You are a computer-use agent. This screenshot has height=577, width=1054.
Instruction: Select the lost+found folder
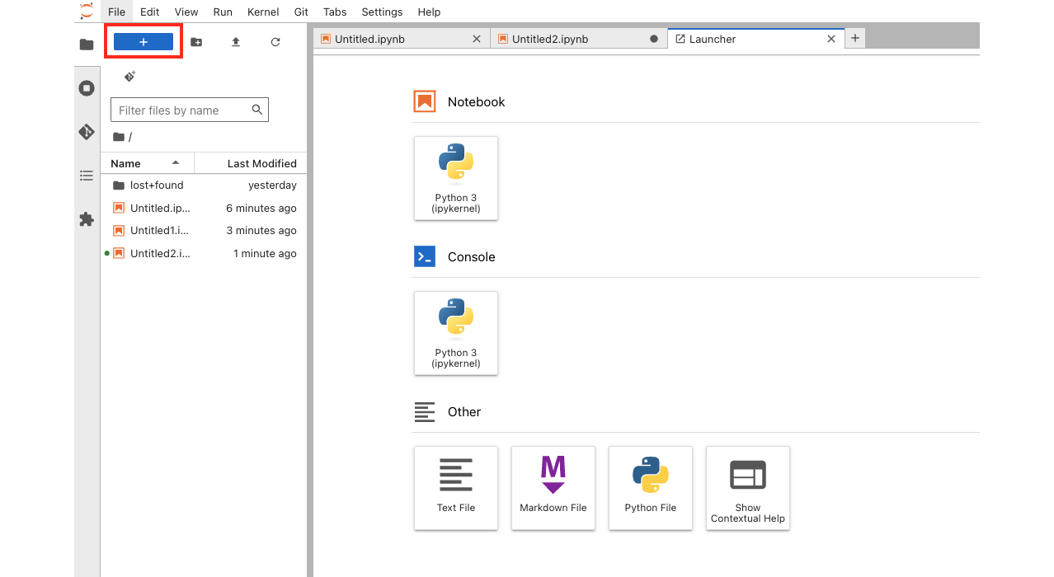157,185
